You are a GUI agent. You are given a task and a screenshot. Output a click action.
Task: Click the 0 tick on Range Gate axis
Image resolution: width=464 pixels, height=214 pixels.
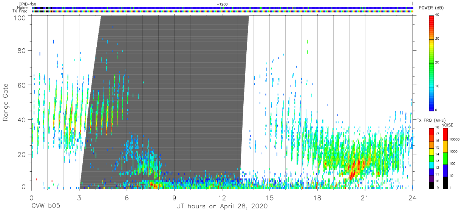pyautogui.click(x=24, y=186)
